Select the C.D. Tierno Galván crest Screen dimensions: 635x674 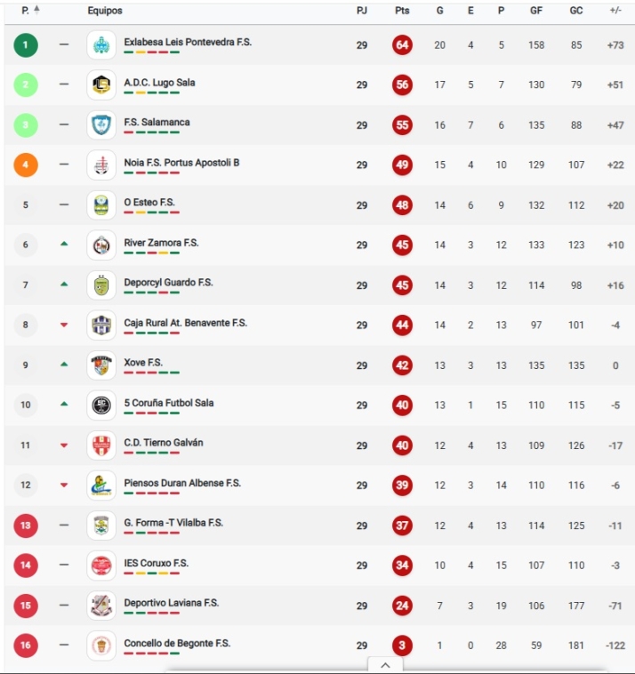101,445
